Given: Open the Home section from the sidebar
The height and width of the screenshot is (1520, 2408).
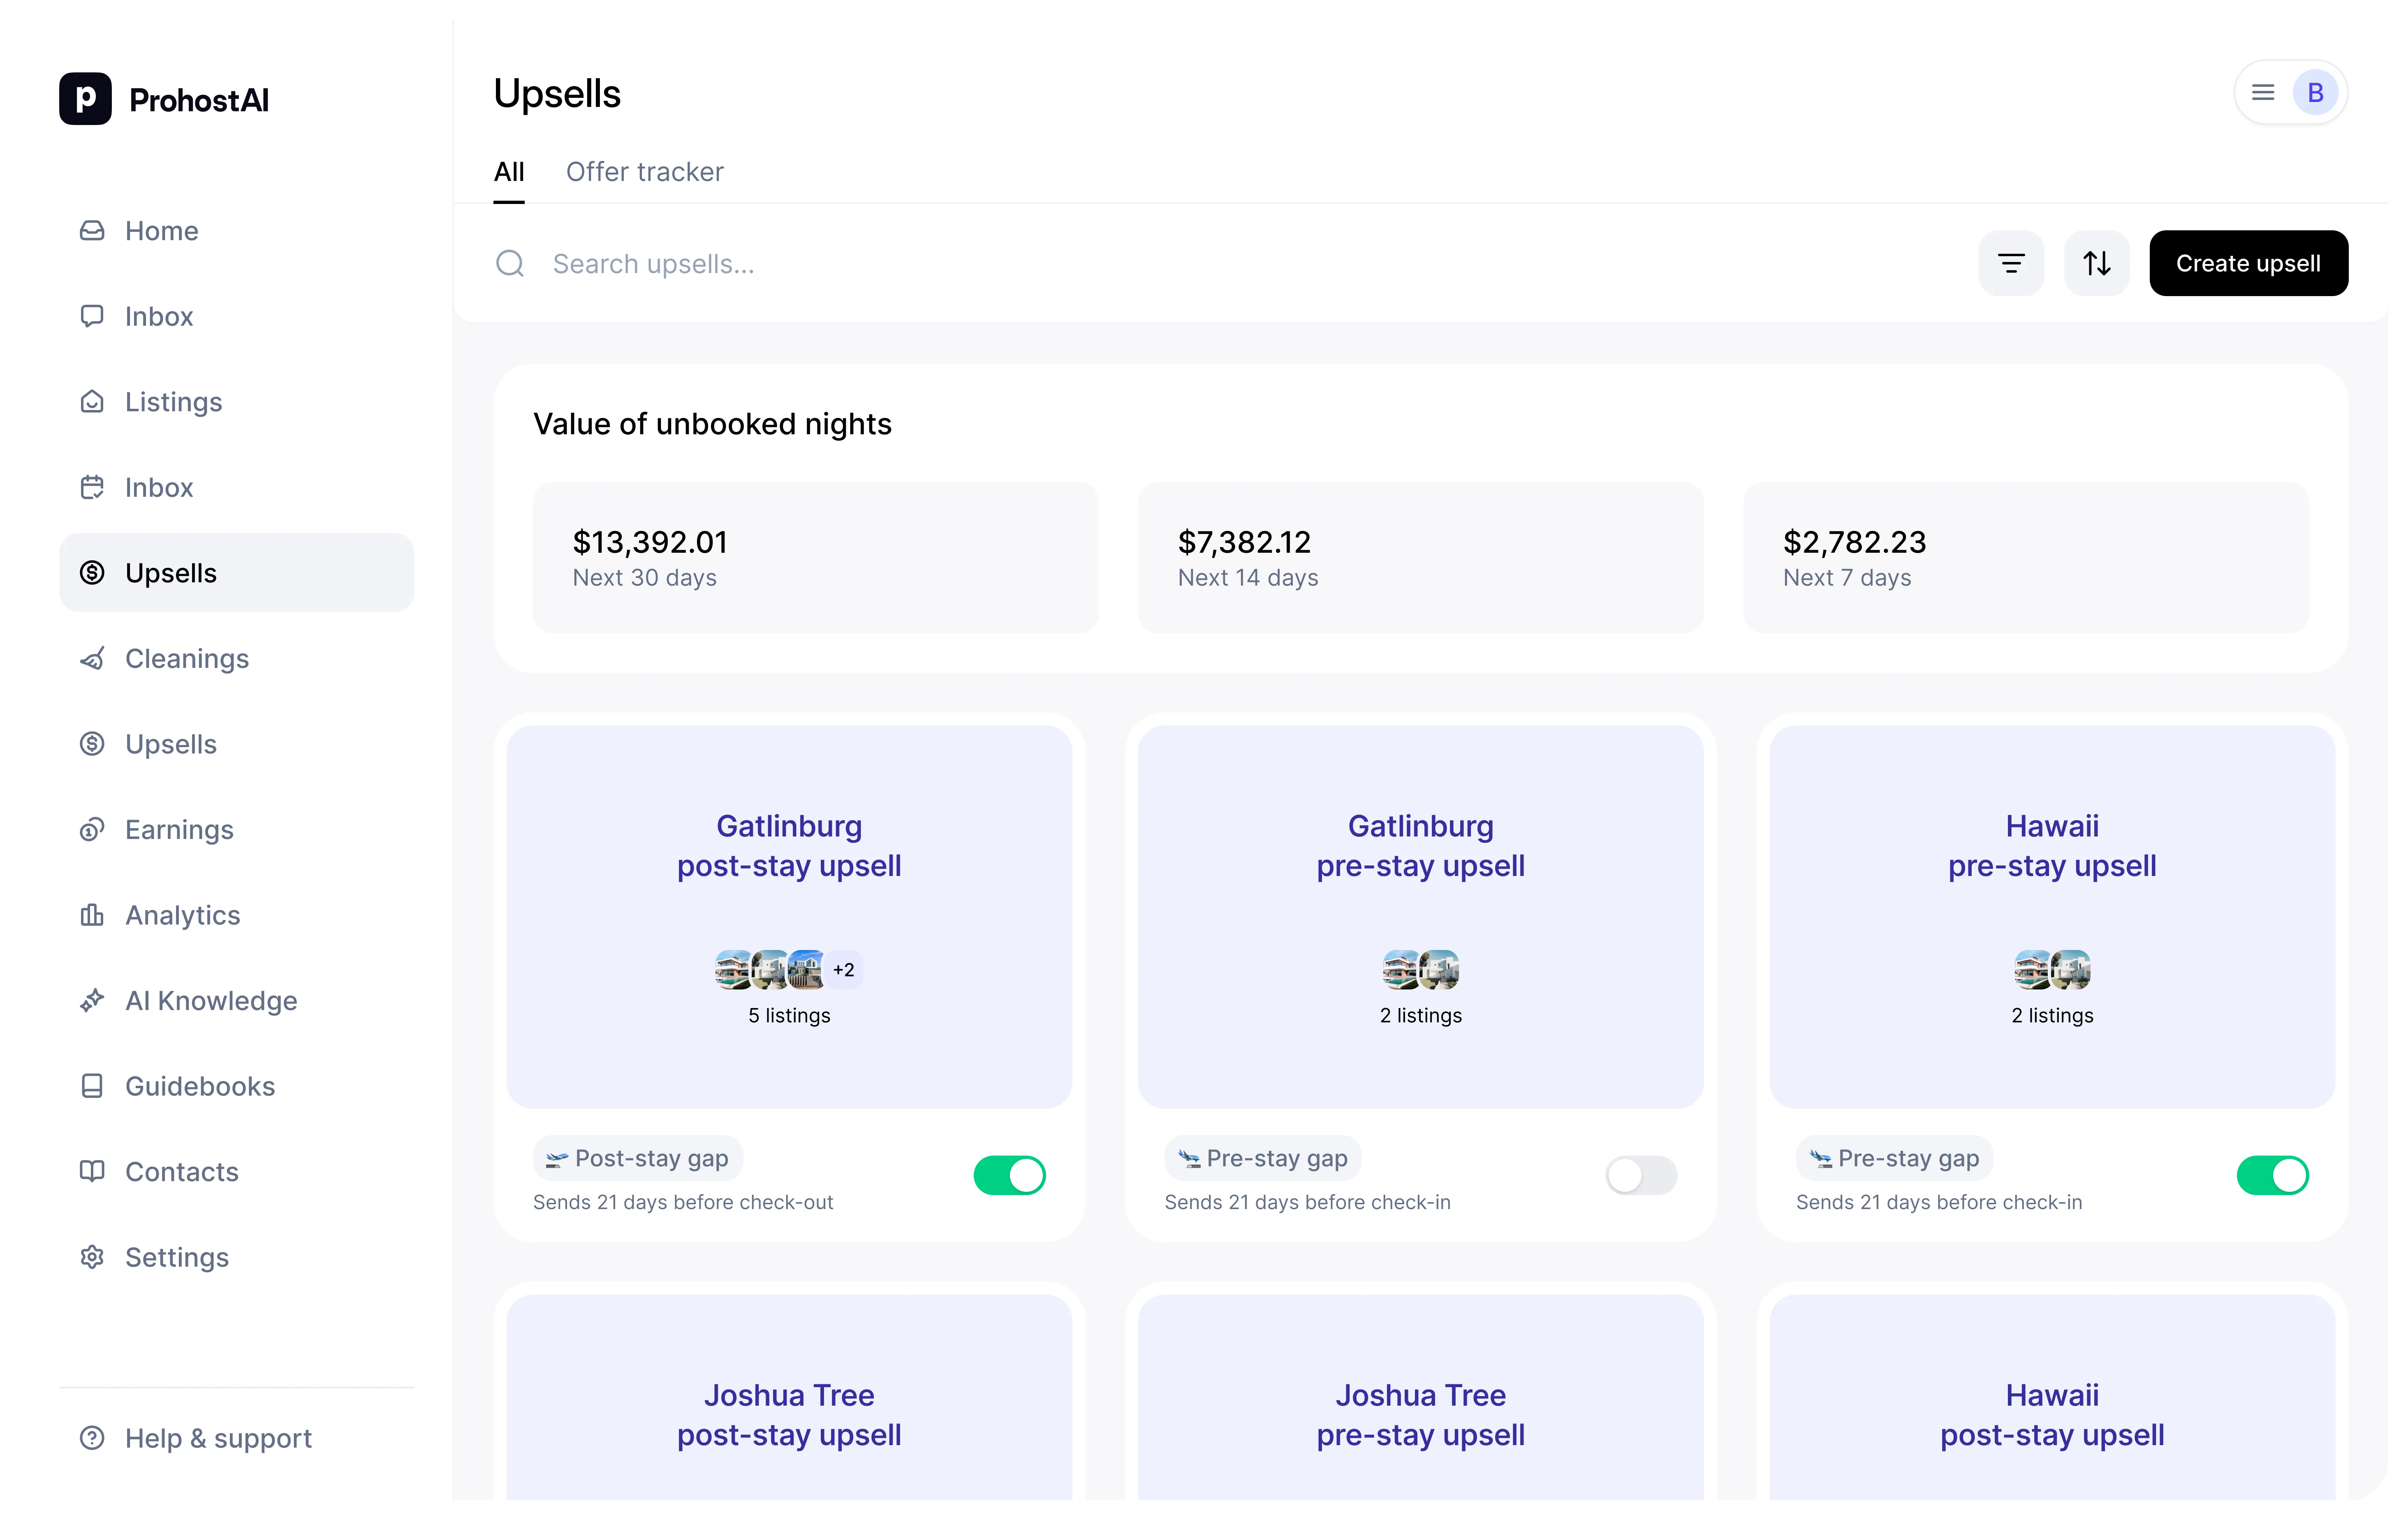Looking at the screenshot, I should (162, 231).
